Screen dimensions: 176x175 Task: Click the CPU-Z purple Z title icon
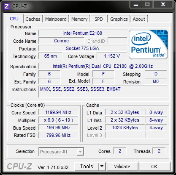[x=7, y=6]
